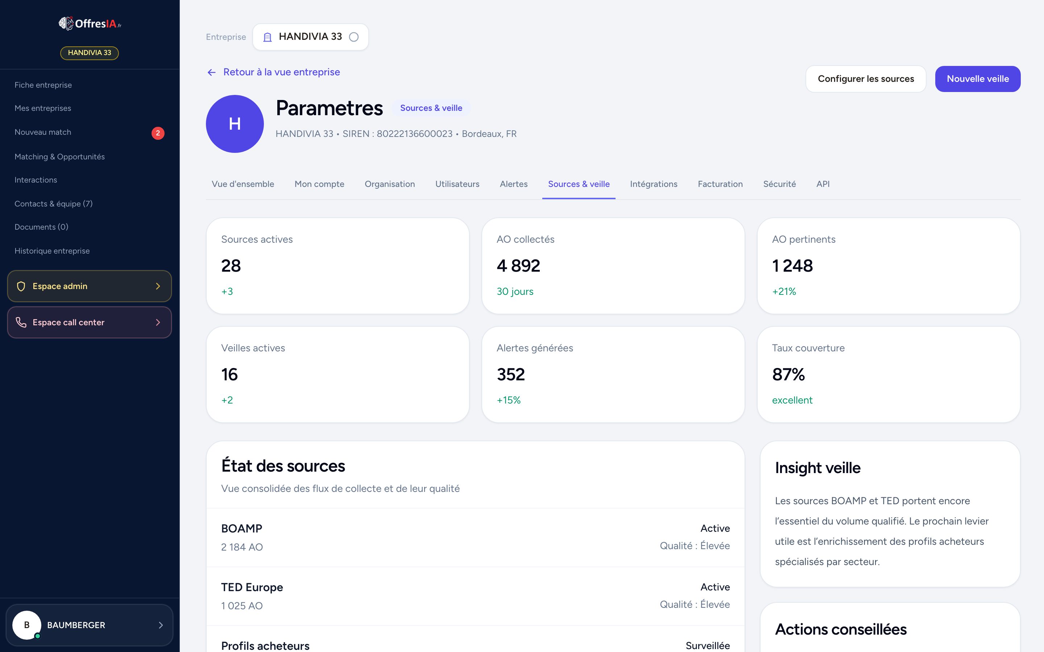
Task: Switch to the Mon compte tab
Action: [319, 184]
